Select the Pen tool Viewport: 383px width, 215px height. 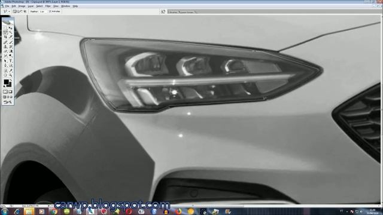(x=5, y=65)
